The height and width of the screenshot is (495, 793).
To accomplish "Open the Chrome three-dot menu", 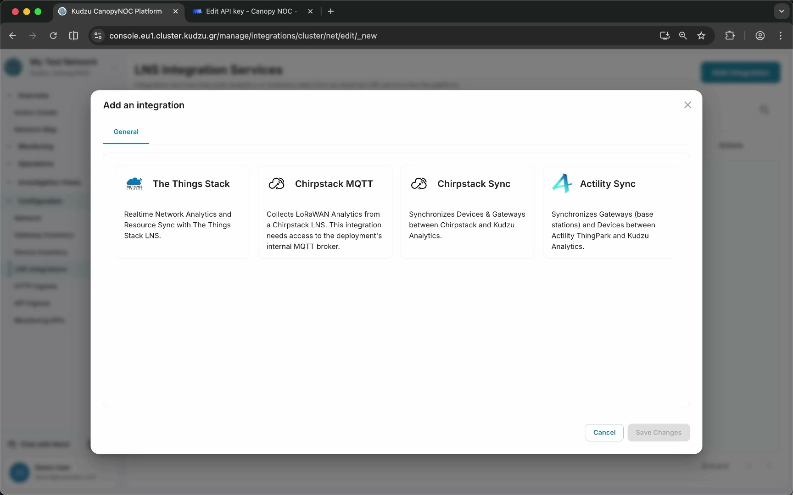I will click(x=781, y=36).
